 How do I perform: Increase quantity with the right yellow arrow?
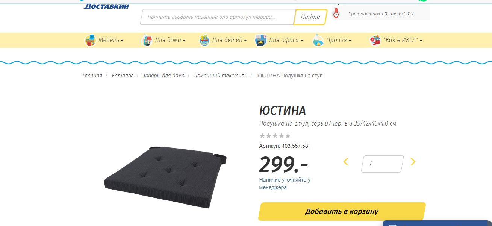[413, 162]
